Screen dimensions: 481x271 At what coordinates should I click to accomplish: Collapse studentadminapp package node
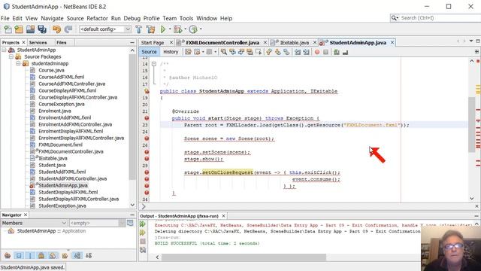(18, 63)
